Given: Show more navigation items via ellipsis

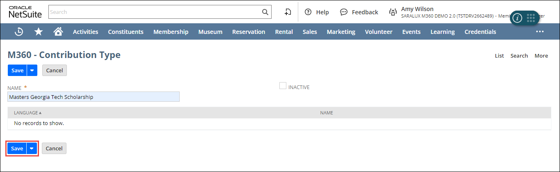Looking at the screenshot, I should pos(539,31).
